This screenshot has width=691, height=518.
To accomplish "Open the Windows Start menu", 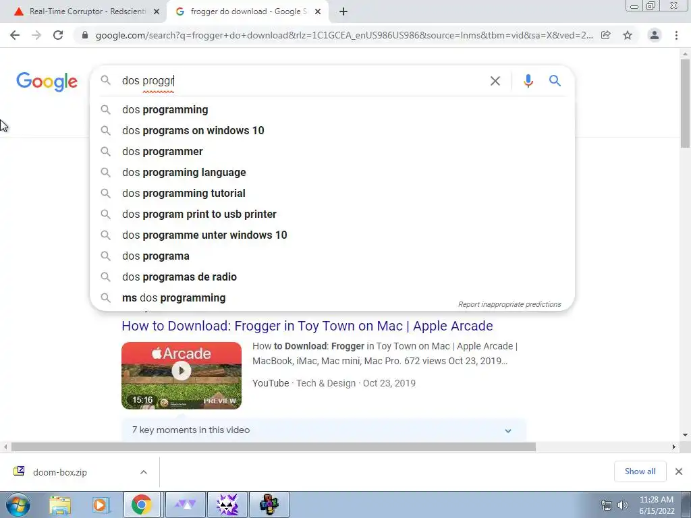I will point(18,505).
